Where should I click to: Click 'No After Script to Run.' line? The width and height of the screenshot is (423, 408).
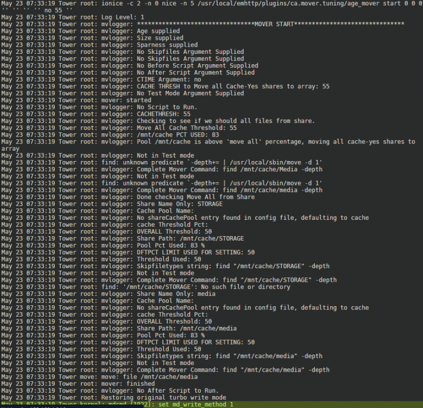pyautogui.click(x=110, y=391)
